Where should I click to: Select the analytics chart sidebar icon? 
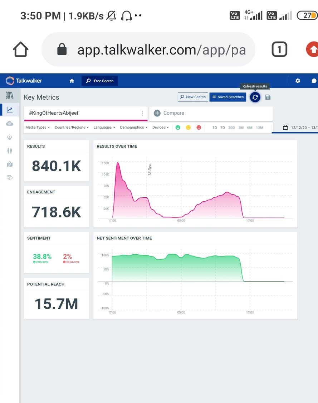tap(10, 110)
